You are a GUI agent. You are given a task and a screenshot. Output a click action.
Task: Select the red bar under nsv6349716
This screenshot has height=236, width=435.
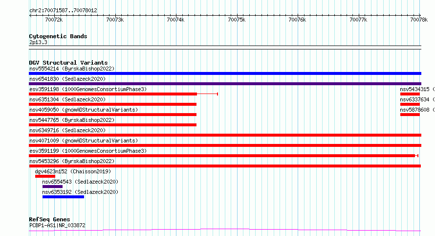click(x=225, y=135)
